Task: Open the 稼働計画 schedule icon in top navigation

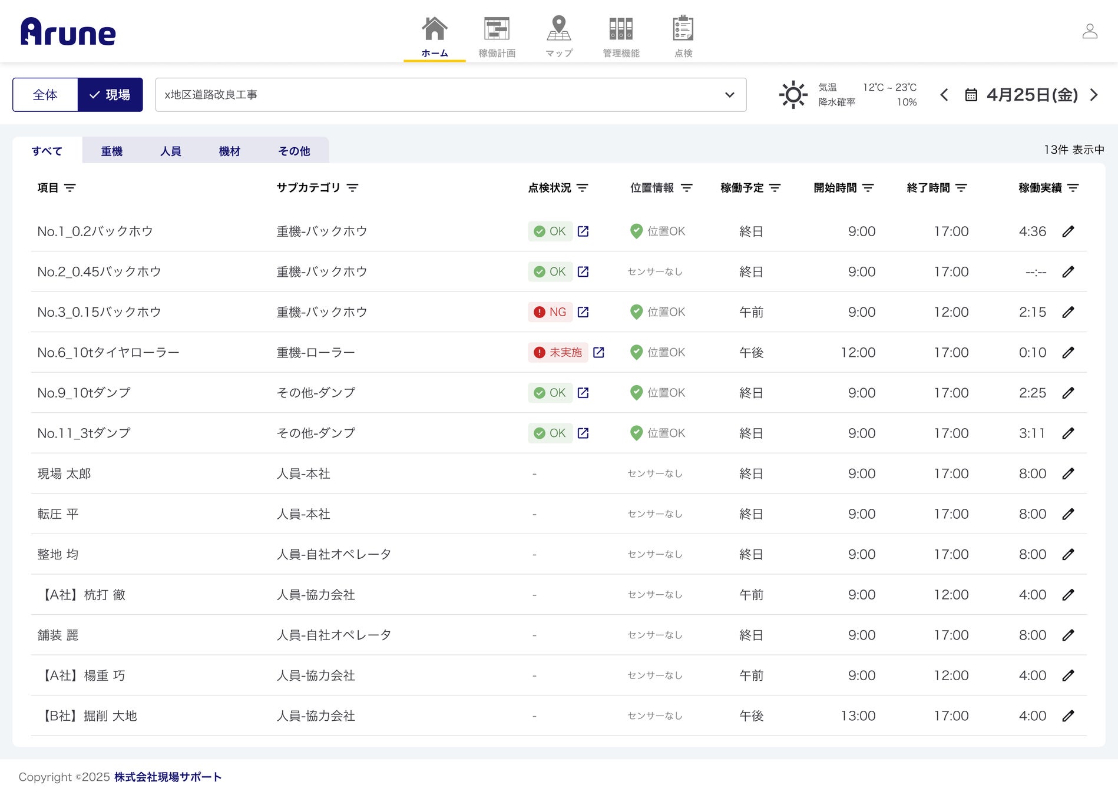Action: (497, 29)
